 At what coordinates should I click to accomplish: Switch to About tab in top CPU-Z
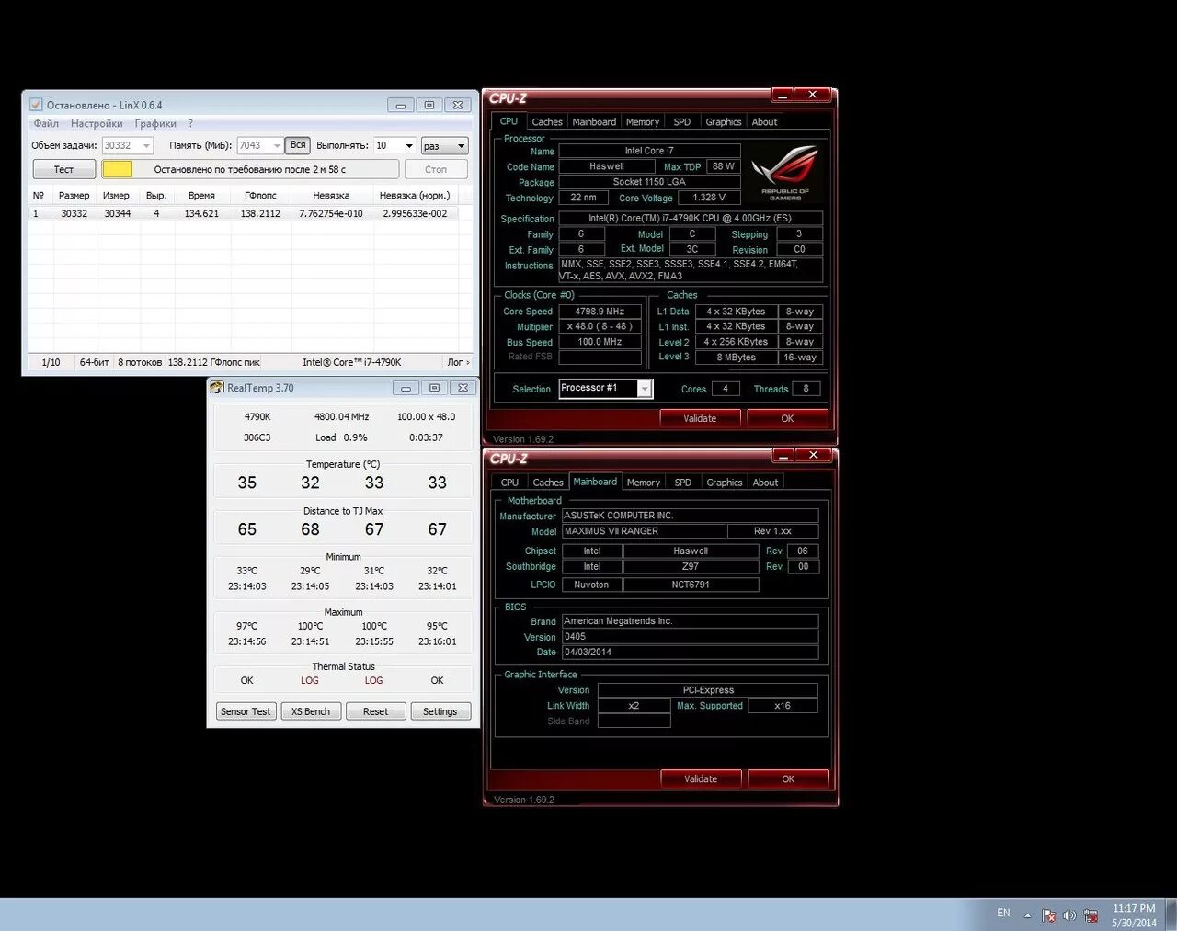click(x=764, y=121)
